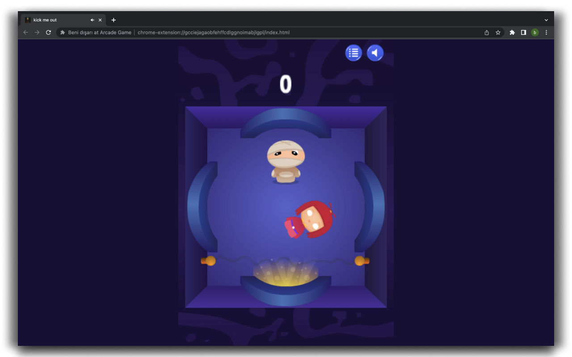Screen dimensions: 572x357
Task: Bookmark the page via the star icon
Action: click(498, 32)
